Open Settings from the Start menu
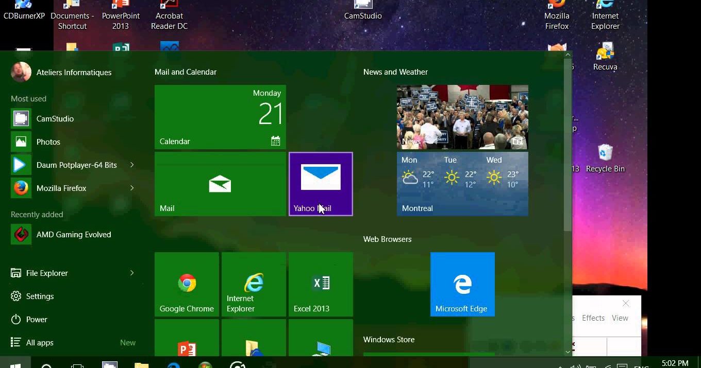This screenshot has height=368, width=701. click(x=40, y=296)
